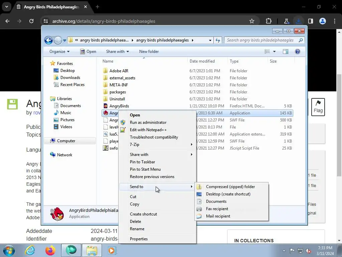Expand the Share with context submenu
342x257 pixels.
157,155
